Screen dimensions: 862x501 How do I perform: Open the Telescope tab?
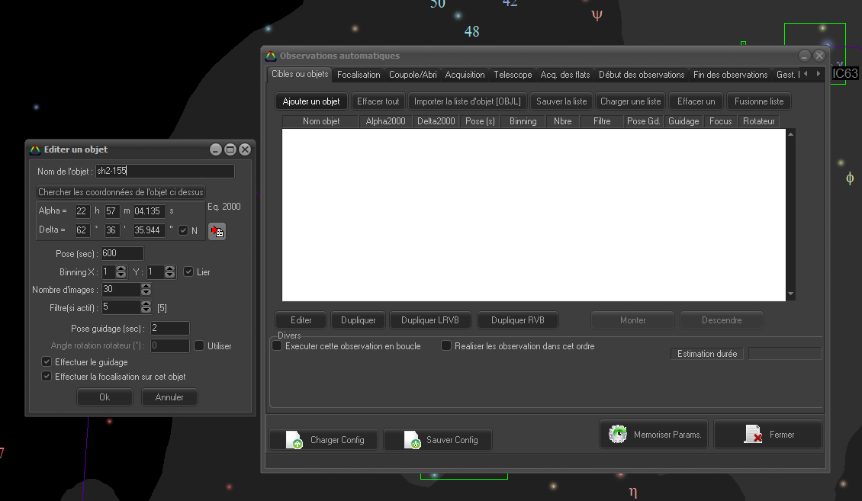click(513, 75)
